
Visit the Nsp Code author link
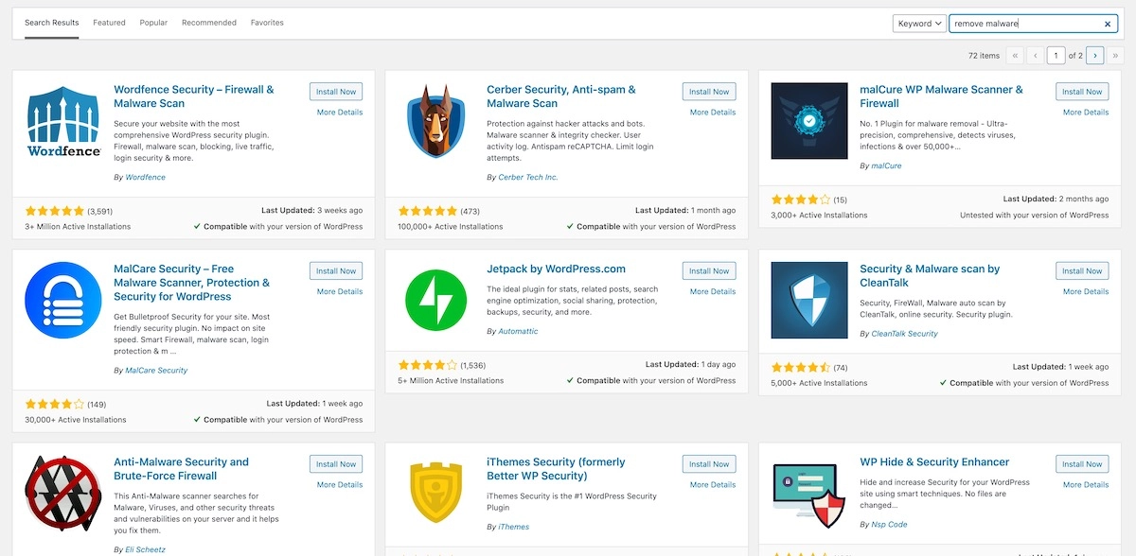tap(889, 525)
